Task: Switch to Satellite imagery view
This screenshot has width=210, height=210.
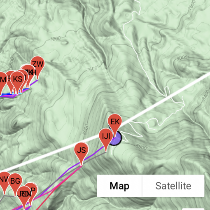Action: point(173,186)
